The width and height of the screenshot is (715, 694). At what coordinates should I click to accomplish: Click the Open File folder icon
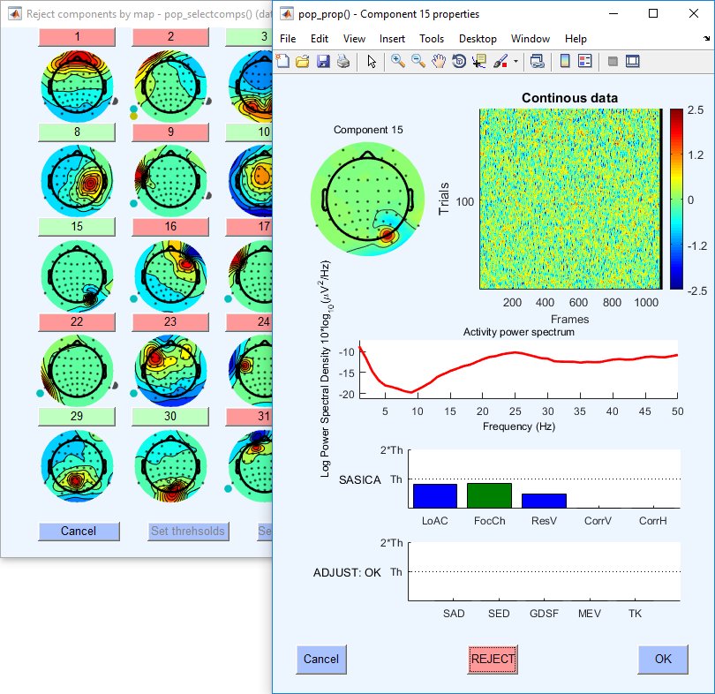[302, 61]
